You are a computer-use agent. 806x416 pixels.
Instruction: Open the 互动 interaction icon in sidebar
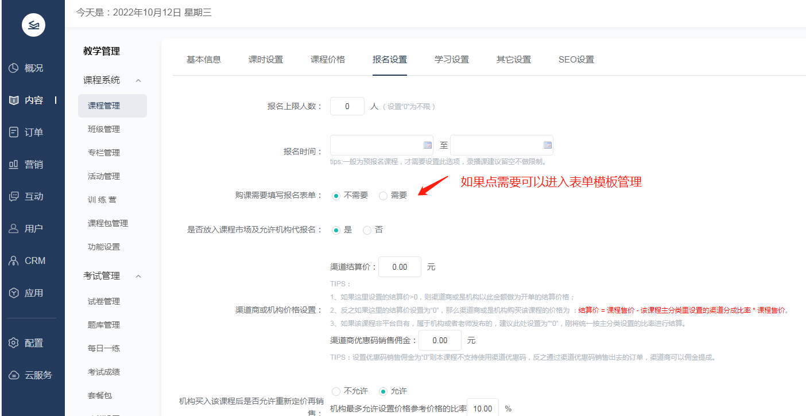[x=14, y=197]
